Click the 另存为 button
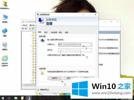Screen dimensions: 134x100 point(71,78)
